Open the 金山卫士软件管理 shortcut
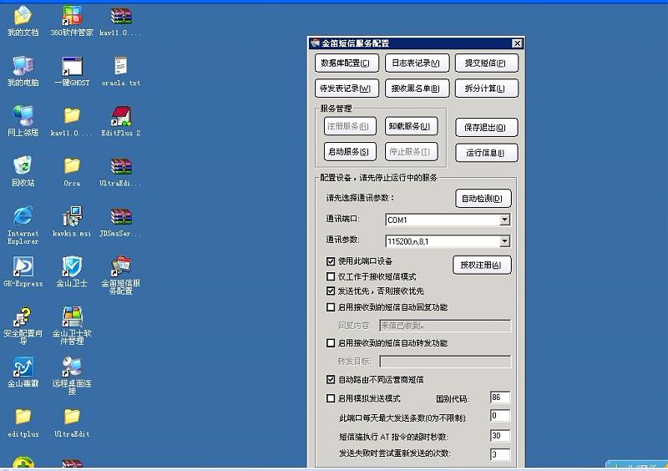668x471 pixels. point(72,326)
